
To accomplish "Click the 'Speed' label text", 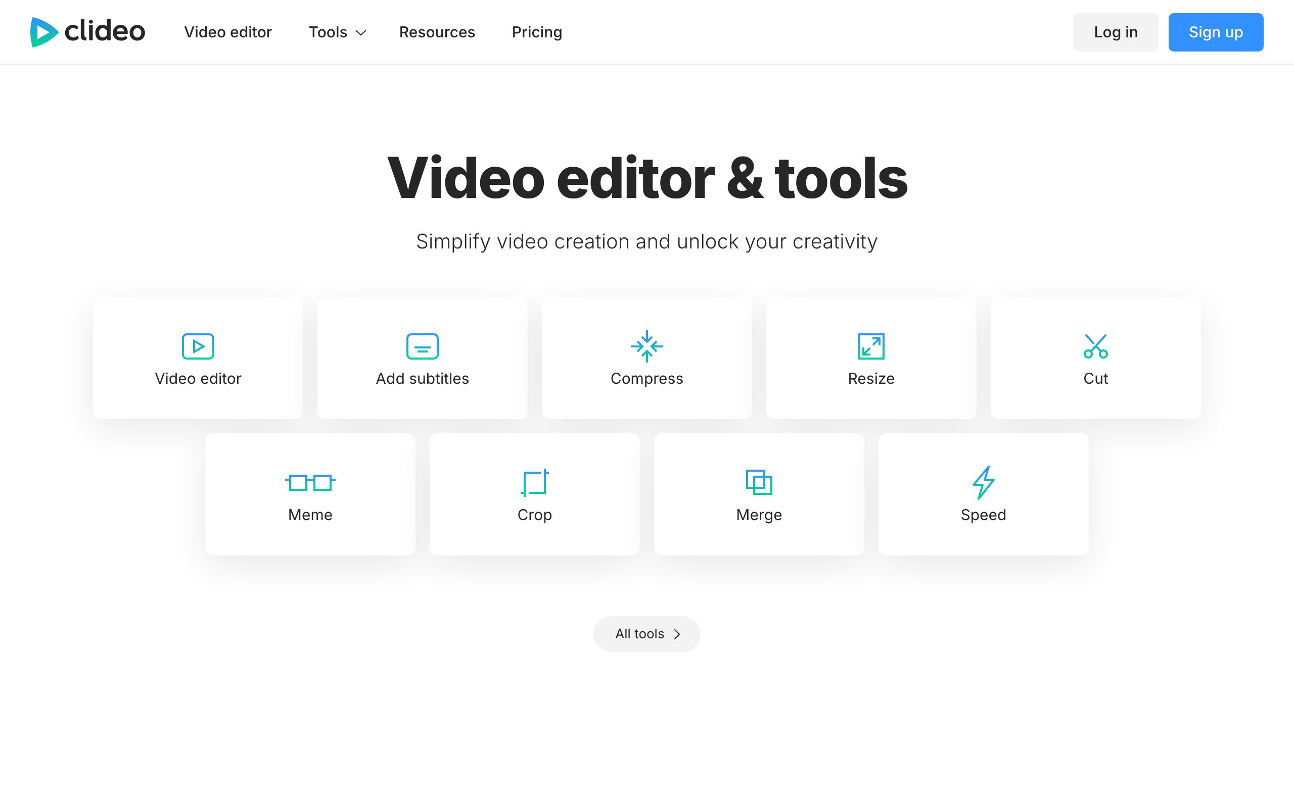I will 983,515.
